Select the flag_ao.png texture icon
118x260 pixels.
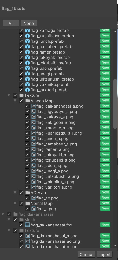[34, 198]
